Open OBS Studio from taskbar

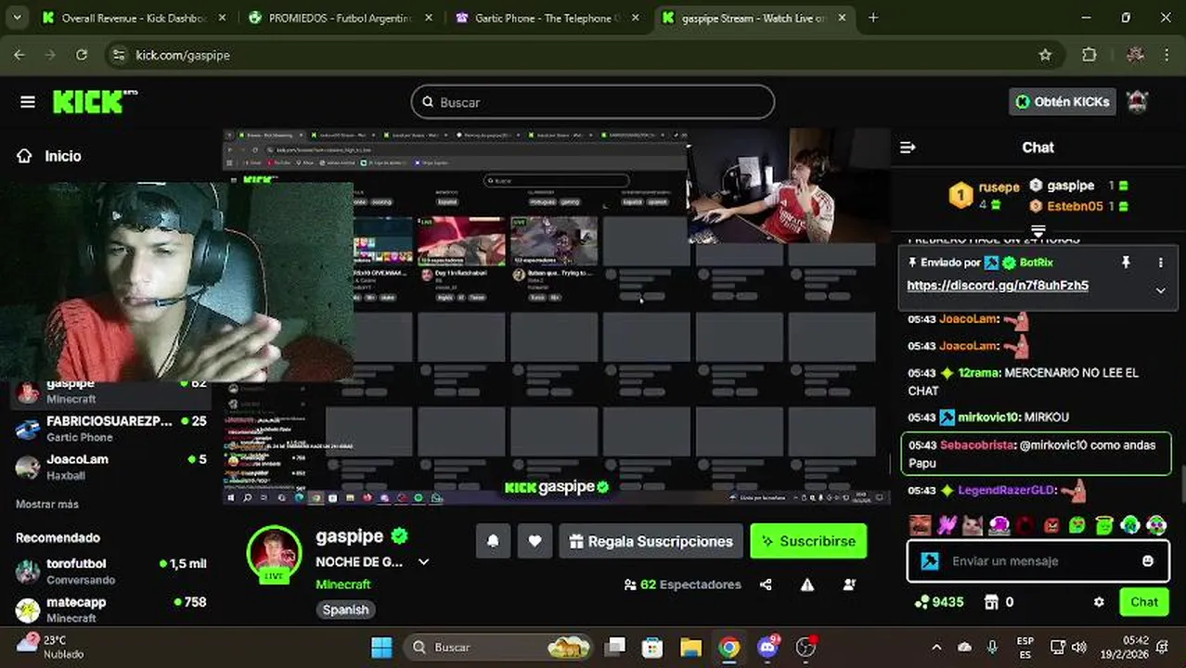coord(806,647)
